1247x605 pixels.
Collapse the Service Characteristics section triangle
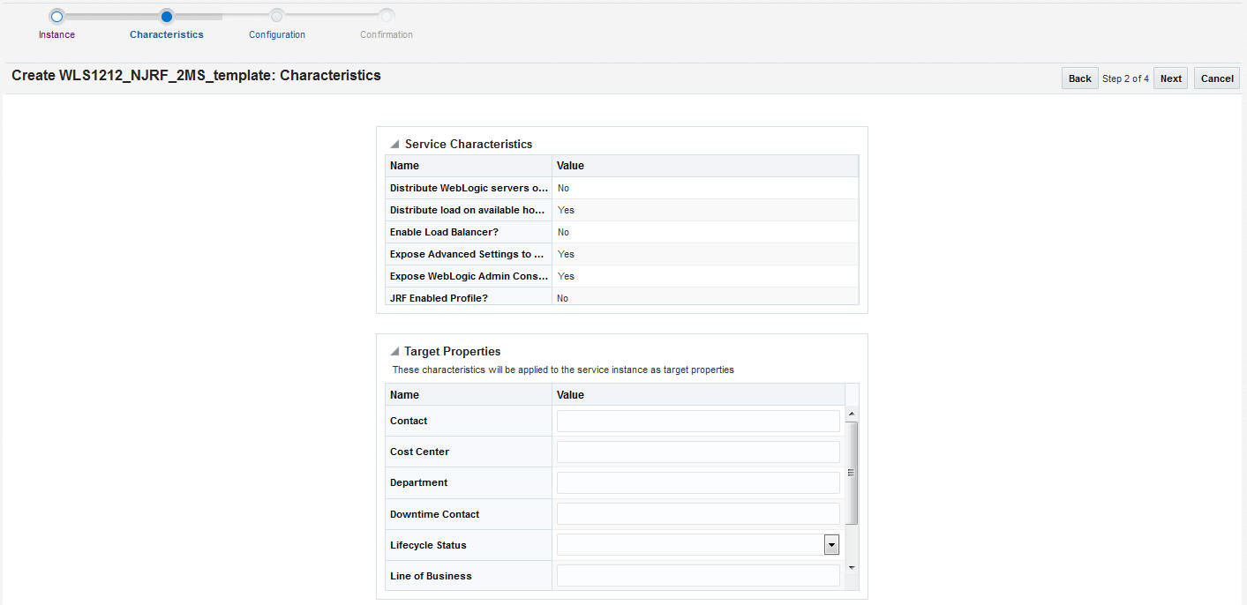click(394, 144)
